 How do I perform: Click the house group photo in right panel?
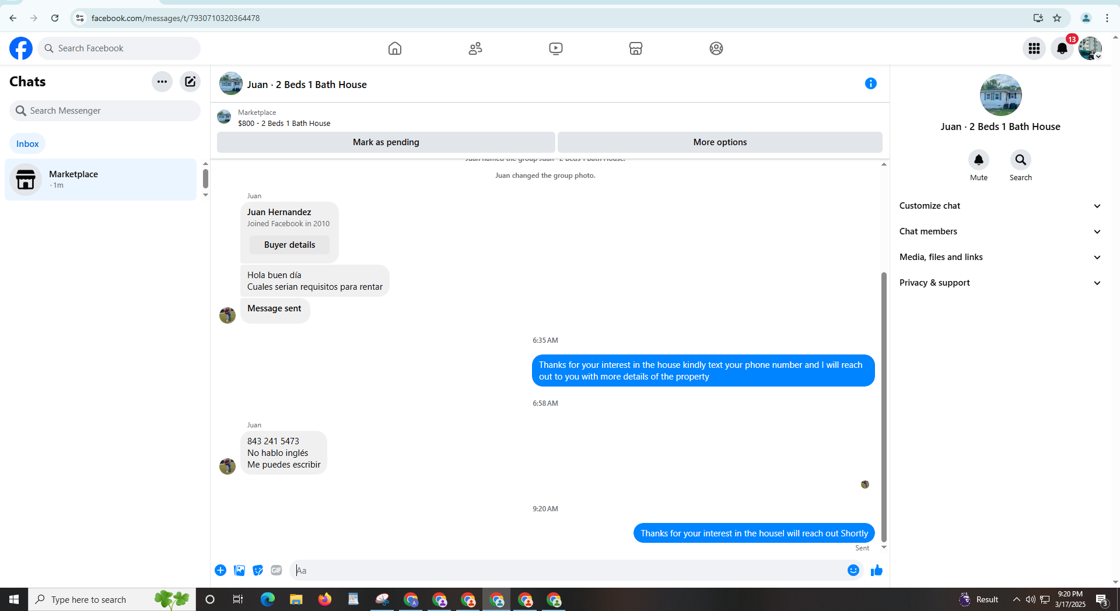point(1000,95)
